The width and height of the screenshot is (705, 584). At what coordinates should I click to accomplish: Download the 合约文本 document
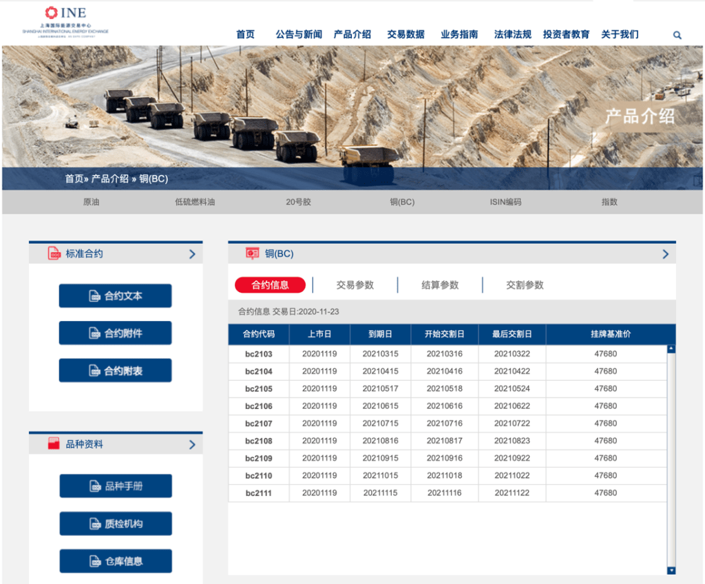(115, 296)
